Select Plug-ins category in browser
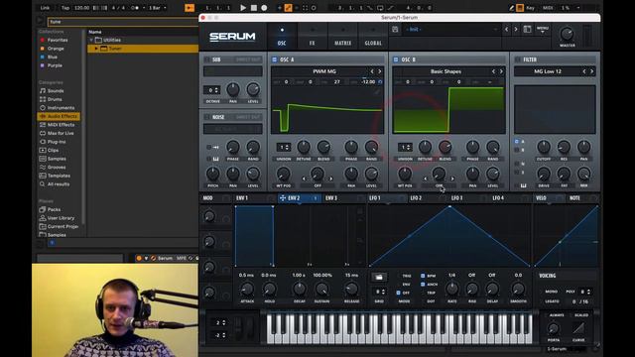 point(57,142)
